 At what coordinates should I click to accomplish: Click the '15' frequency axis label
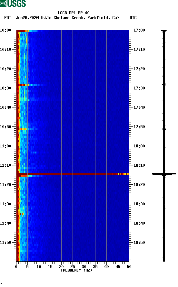tap(50, 267)
